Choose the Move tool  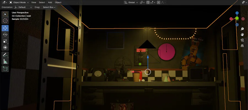coord(5,28)
